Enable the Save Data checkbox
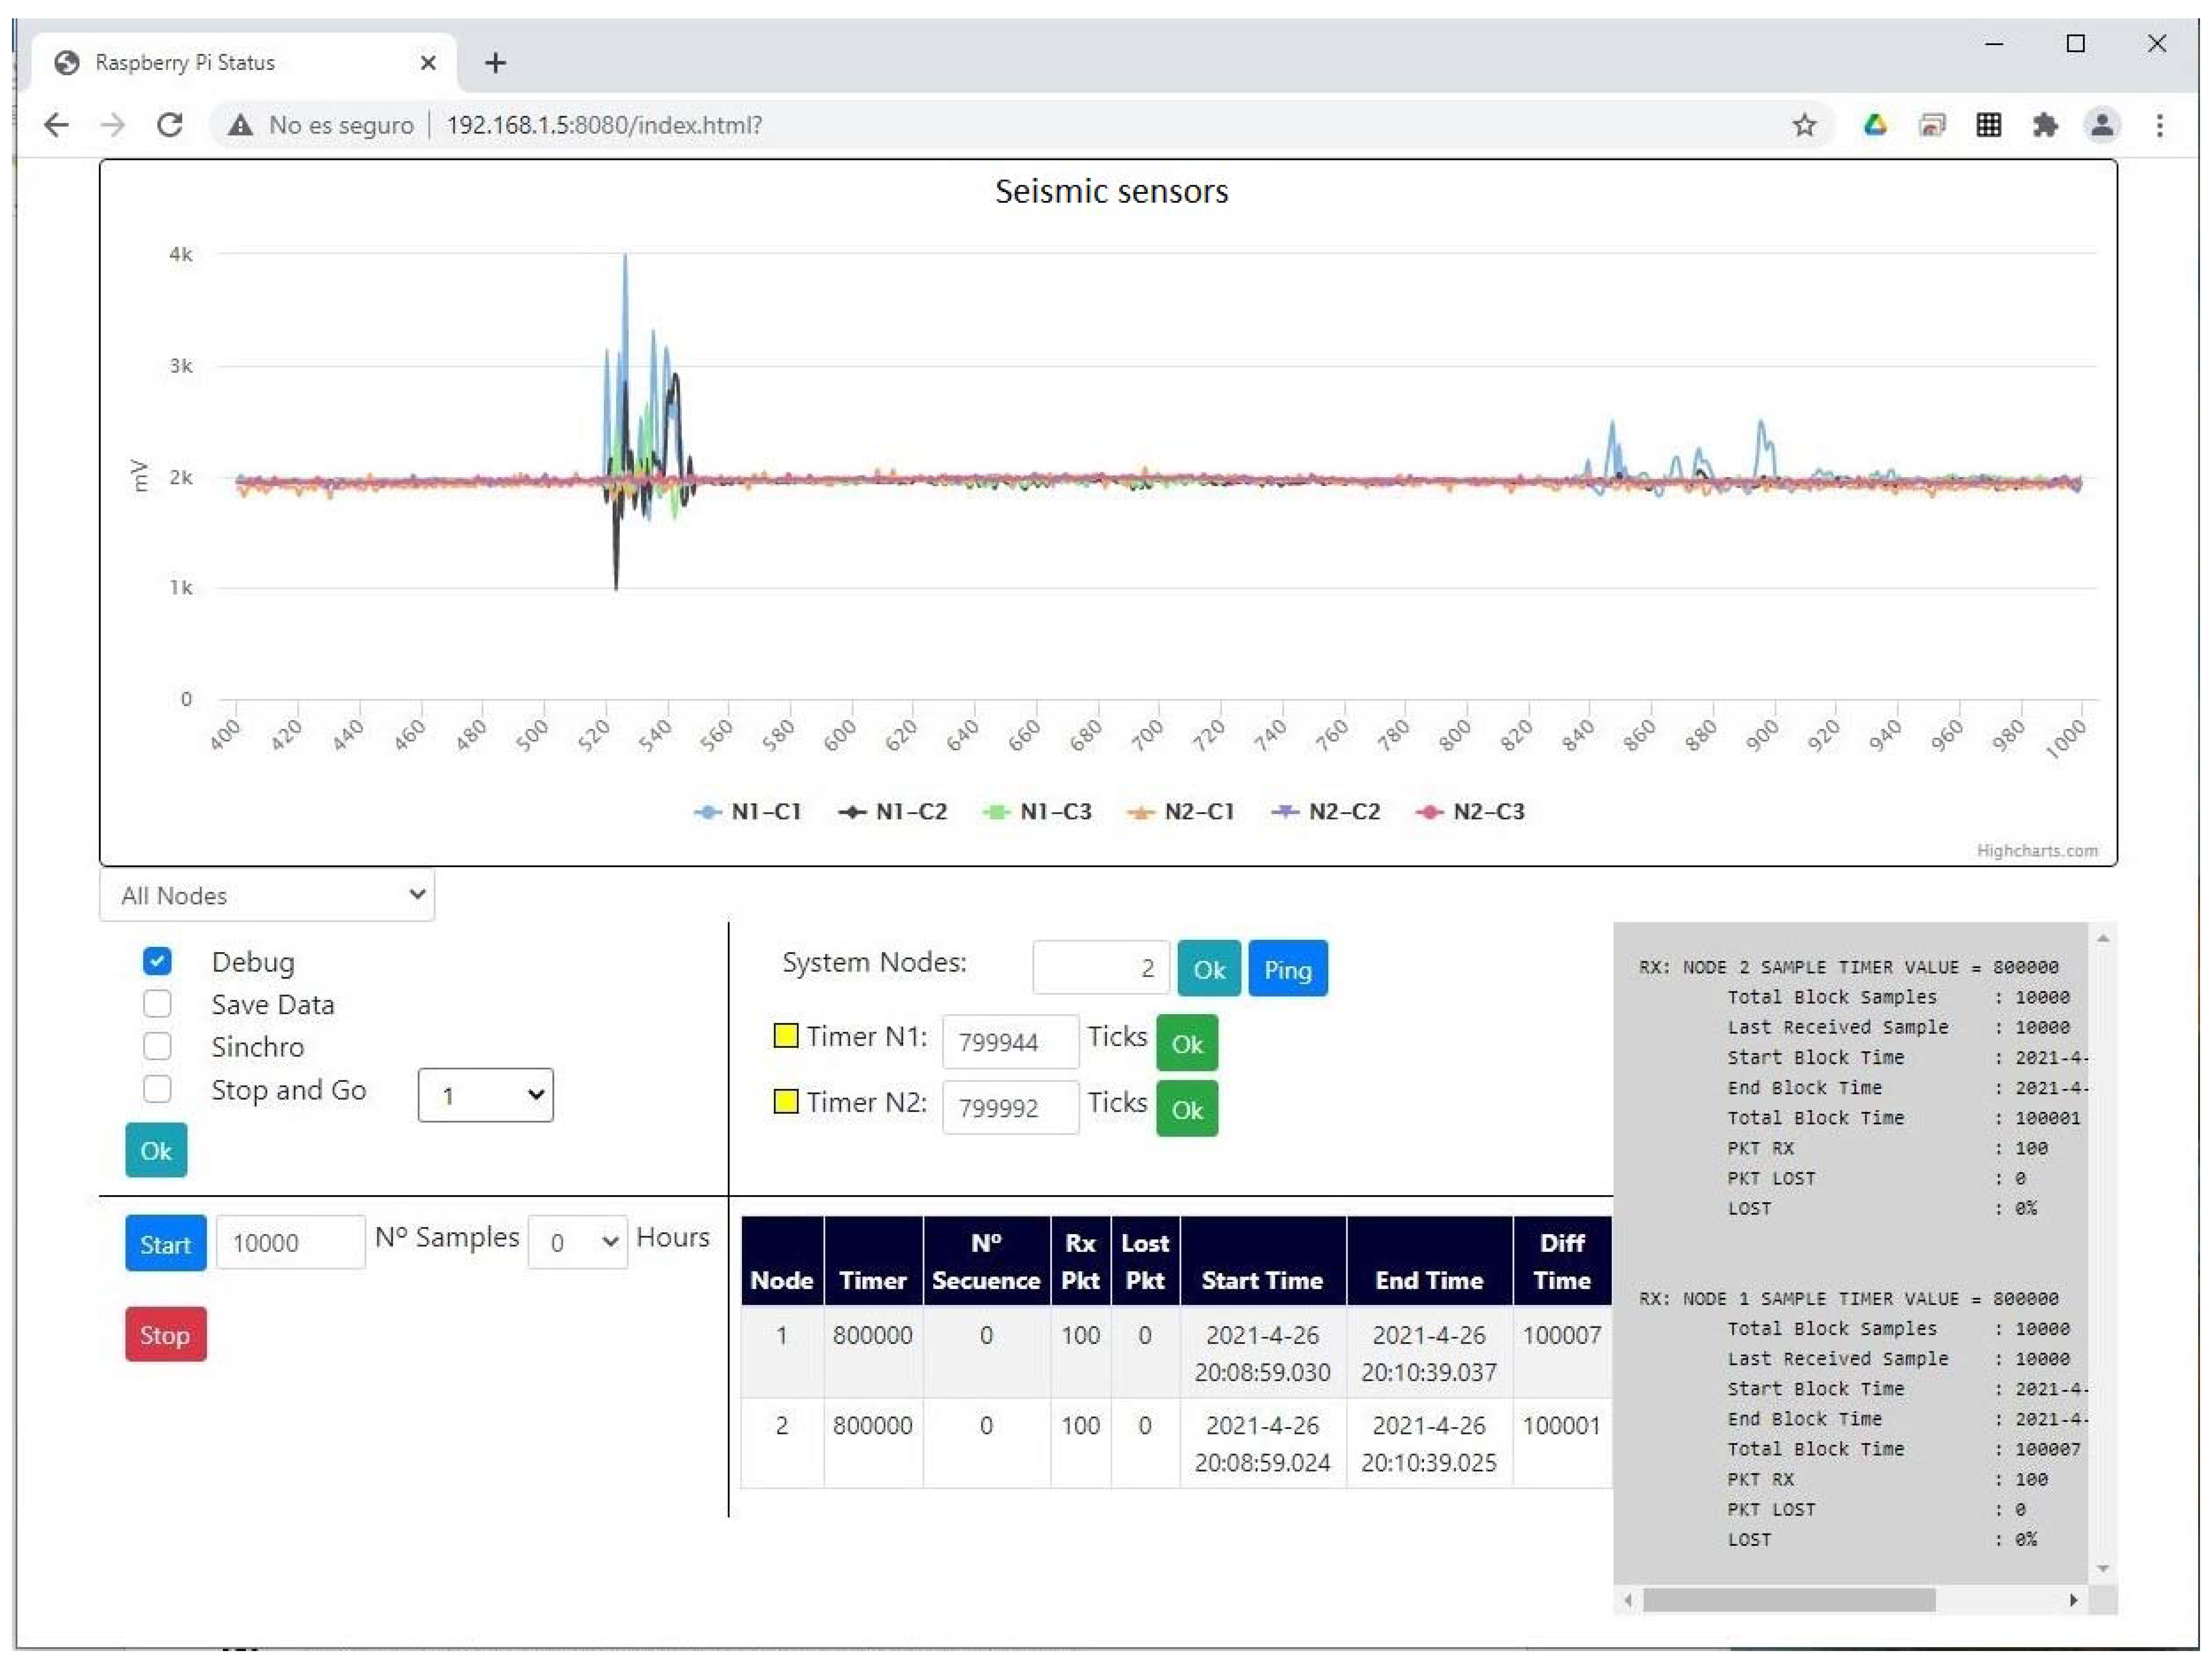The image size is (2212, 1666). coord(157,1004)
